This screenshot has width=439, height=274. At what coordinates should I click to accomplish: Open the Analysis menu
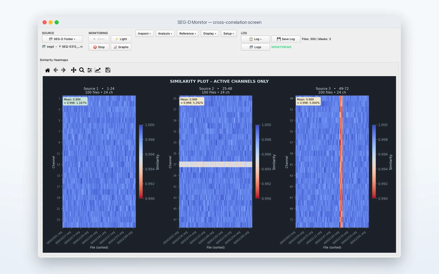coord(165,34)
